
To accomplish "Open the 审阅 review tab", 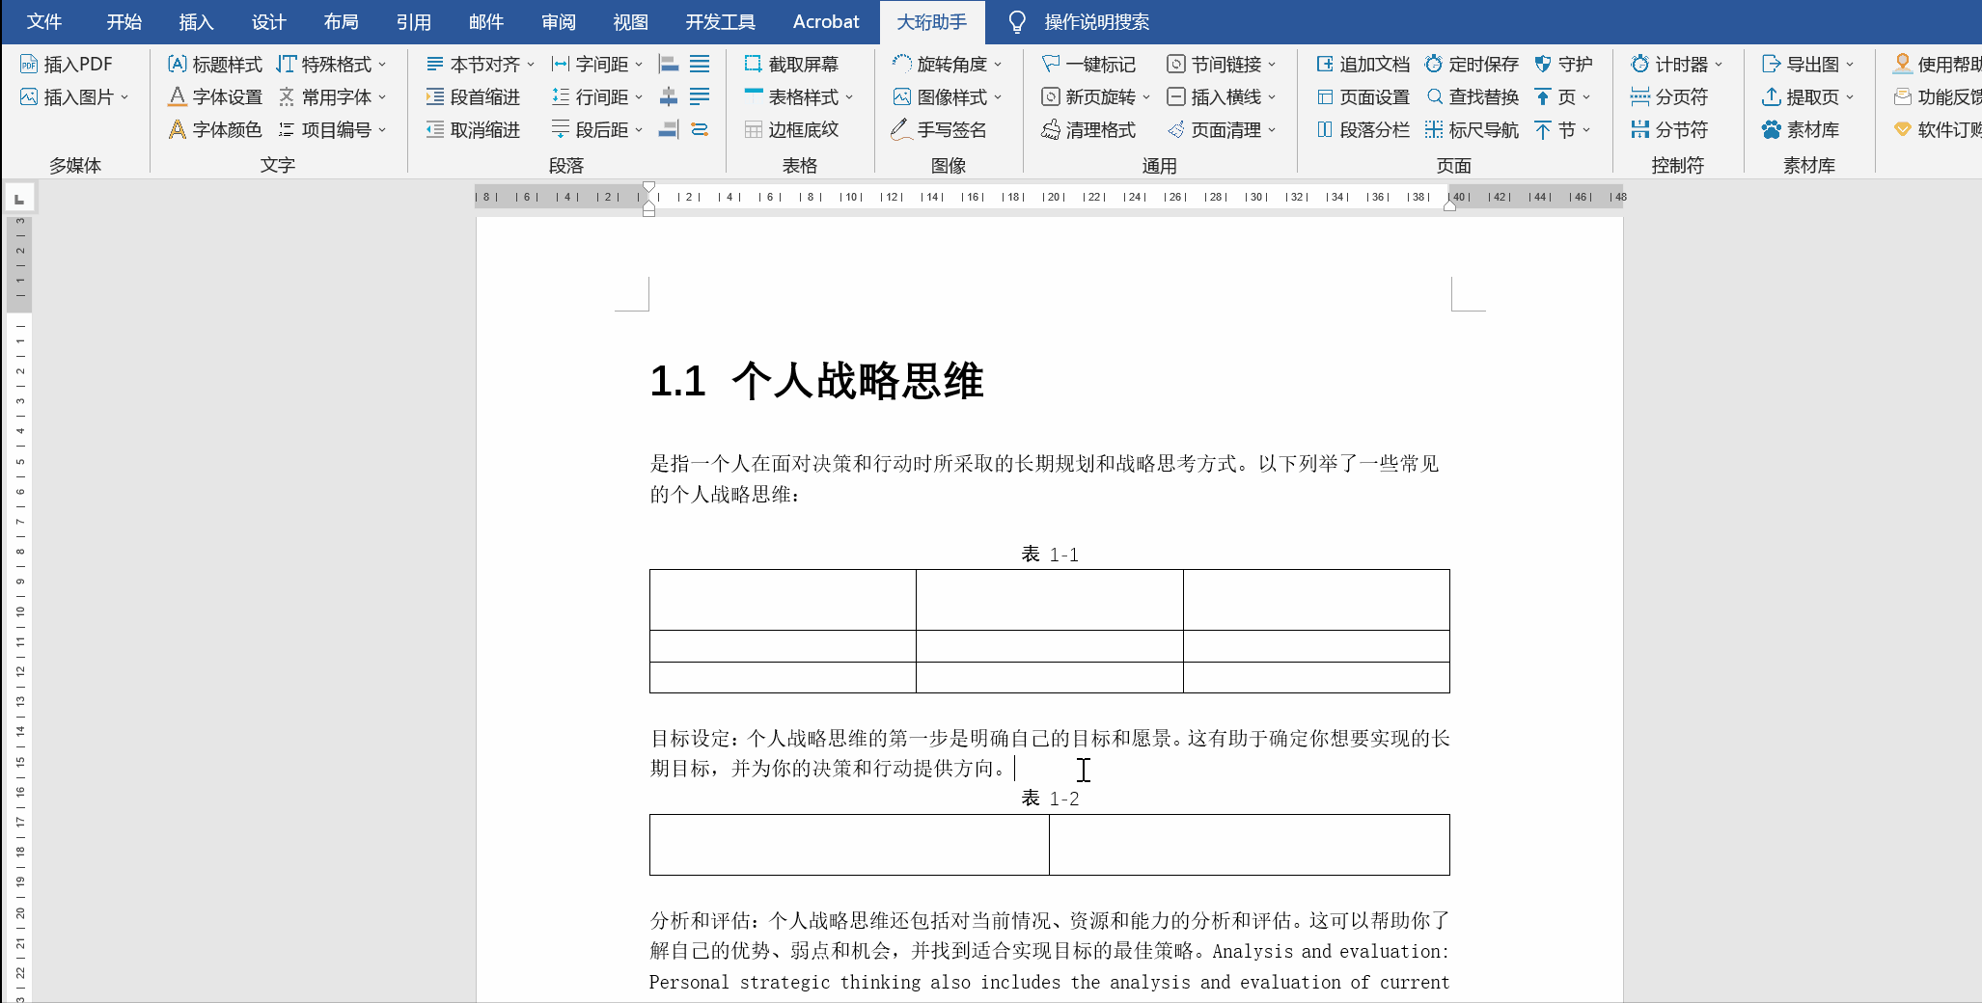I will [558, 22].
